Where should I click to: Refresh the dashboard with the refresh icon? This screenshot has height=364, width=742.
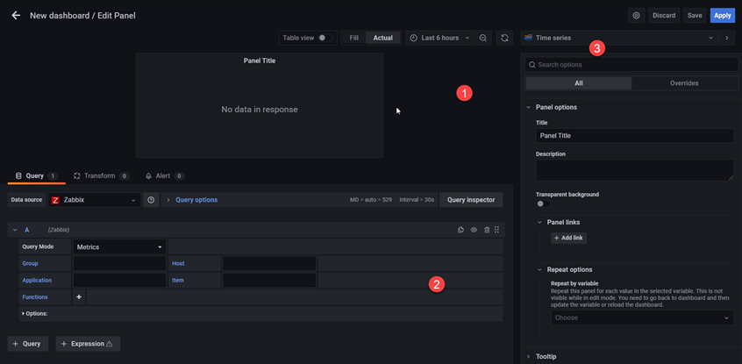coord(504,39)
